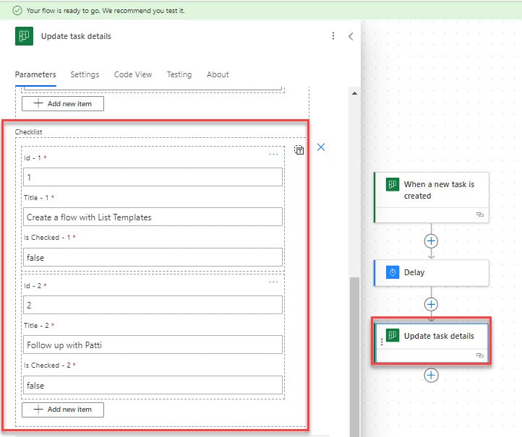The height and width of the screenshot is (437, 522).
Task: Click the connection link icon on Update task details card
Action: 480,355
